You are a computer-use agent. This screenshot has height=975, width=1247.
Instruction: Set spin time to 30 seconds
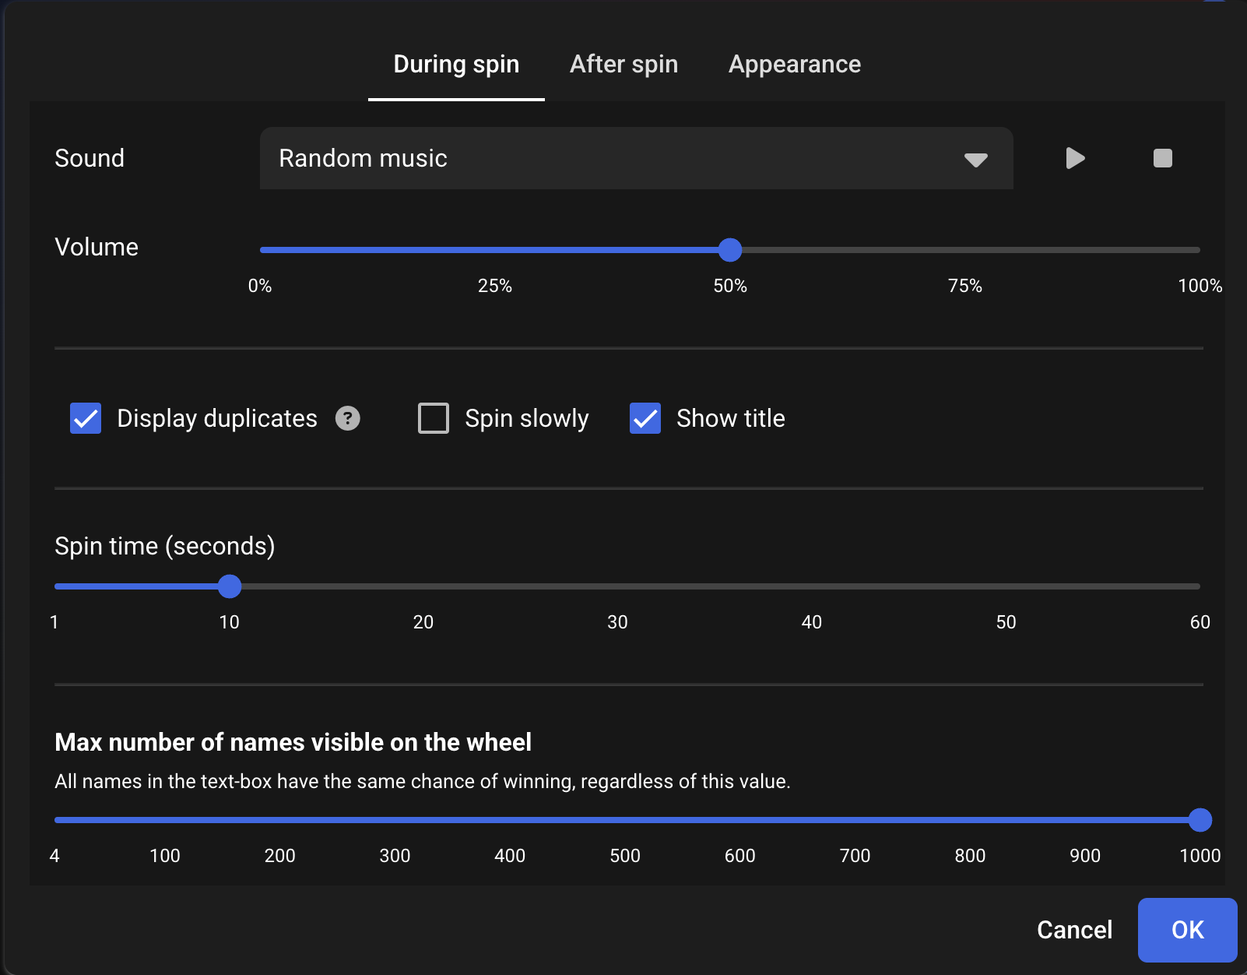click(617, 586)
